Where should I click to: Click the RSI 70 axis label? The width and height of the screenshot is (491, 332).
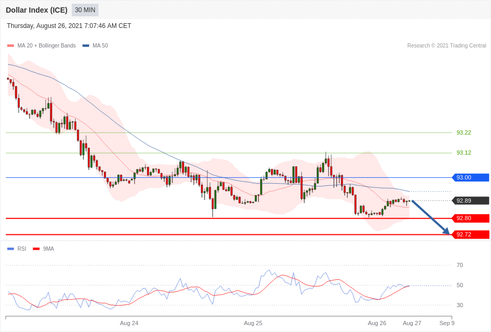point(460,265)
